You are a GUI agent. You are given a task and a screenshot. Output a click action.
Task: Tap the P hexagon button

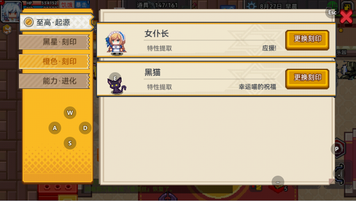(337, 149)
